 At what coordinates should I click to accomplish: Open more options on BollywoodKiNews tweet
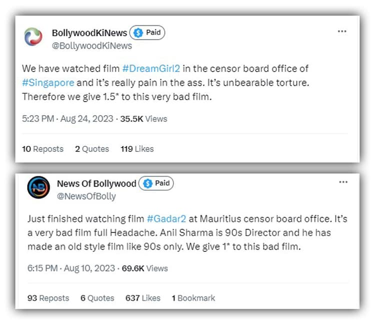pyautogui.click(x=342, y=31)
